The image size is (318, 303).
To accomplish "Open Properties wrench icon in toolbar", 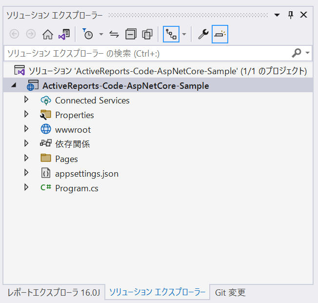I will 203,34.
